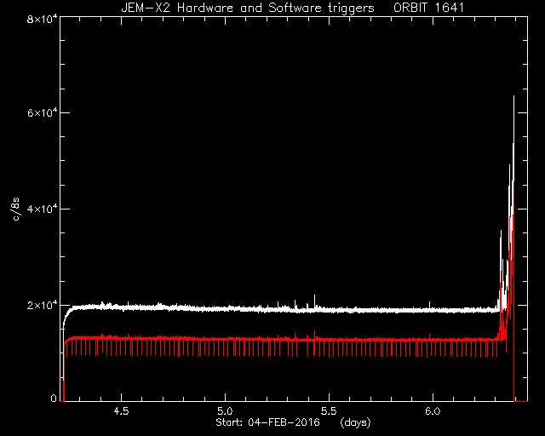Image resolution: width=545 pixels, height=436 pixels.
Task: Click the white hardware trigger curve near 5.0 days
Action: pos(225,309)
